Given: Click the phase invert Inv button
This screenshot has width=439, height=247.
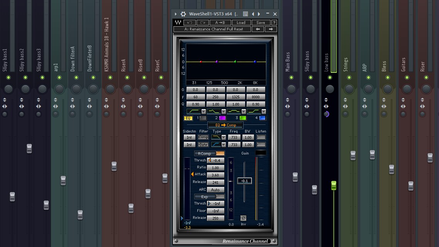Looking at the screenshot, I should point(243,218).
